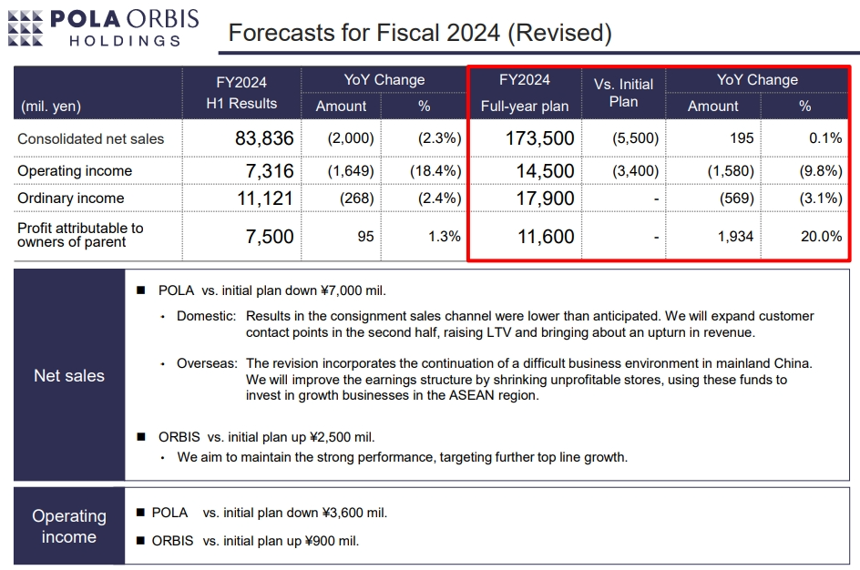Click the Overseas: bullet label
The image size is (860, 570).
pyautogui.click(x=207, y=363)
